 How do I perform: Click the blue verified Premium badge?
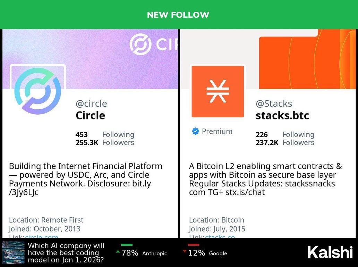pos(196,131)
